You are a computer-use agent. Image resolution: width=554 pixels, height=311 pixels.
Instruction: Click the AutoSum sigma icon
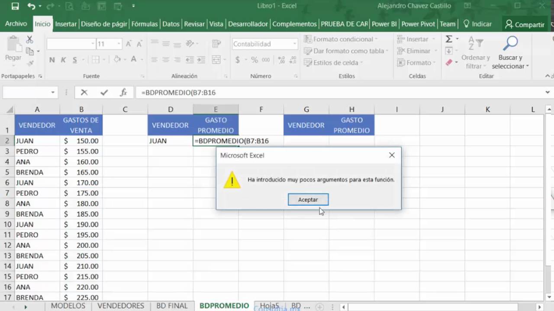(449, 39)
